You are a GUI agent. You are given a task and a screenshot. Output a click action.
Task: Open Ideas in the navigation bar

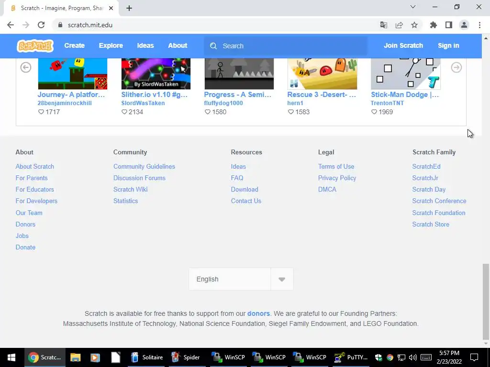point(145,45)
